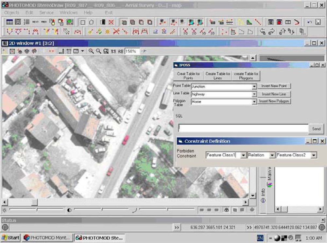
Task: Open the Service menu
Action: (46, 12)
